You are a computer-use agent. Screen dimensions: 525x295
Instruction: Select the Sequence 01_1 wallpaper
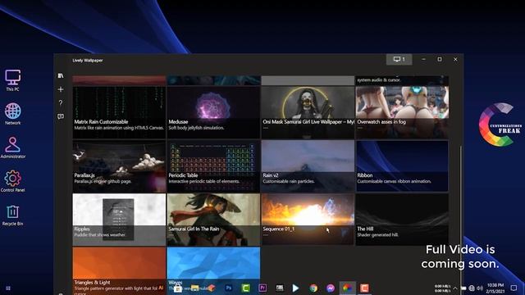[x=308, y=220]
